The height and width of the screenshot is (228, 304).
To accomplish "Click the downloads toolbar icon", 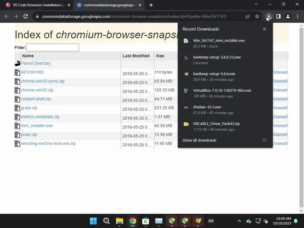I will click(x=269, y=17).
